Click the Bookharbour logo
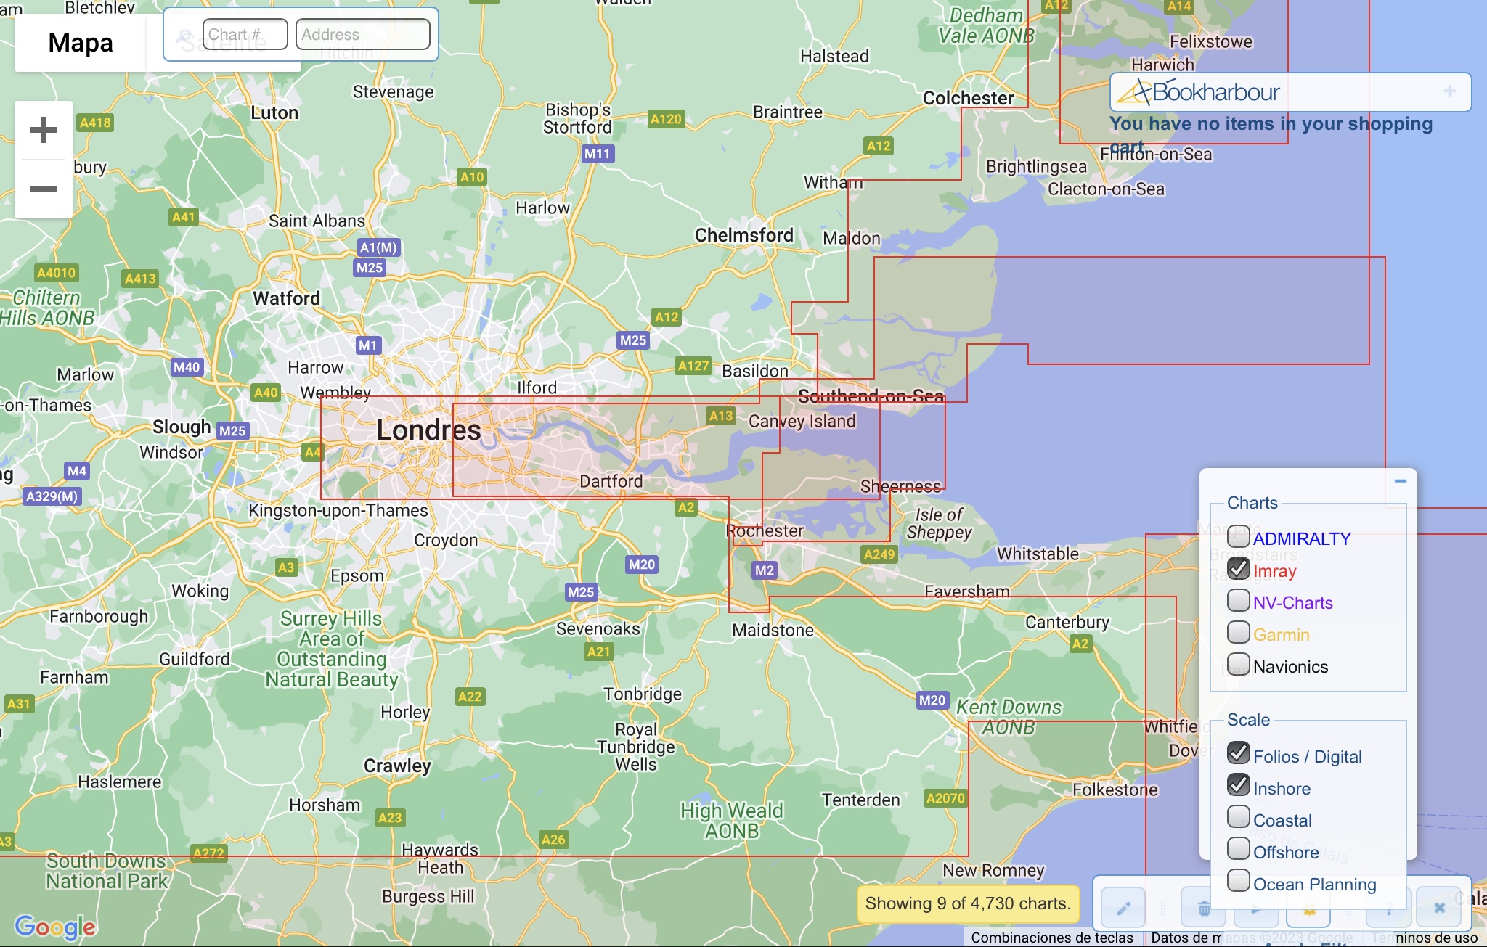Image resolution: width=1487 pixels, height=947 pixels. pos(1199,92)
